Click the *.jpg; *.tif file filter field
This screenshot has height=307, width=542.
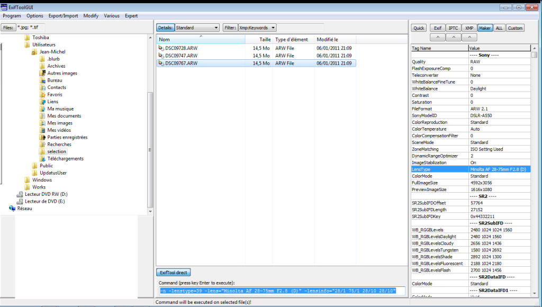tap(30, 28)
